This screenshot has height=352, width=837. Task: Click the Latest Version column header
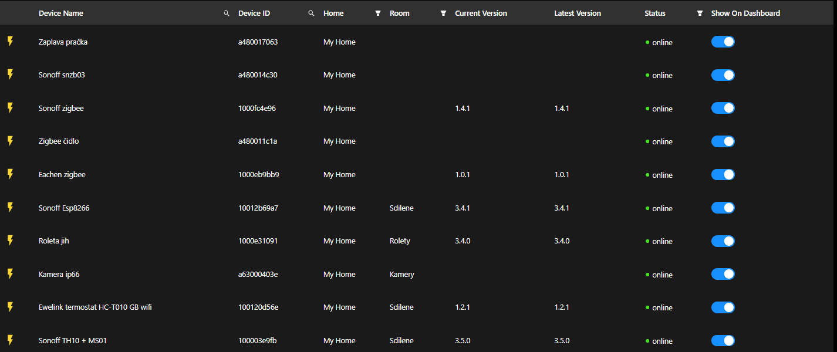coord(578,13)
